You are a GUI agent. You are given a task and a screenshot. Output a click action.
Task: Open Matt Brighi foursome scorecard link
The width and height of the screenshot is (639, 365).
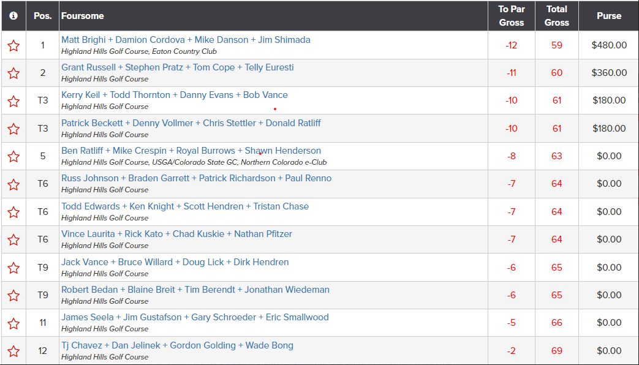pos(186,40)
